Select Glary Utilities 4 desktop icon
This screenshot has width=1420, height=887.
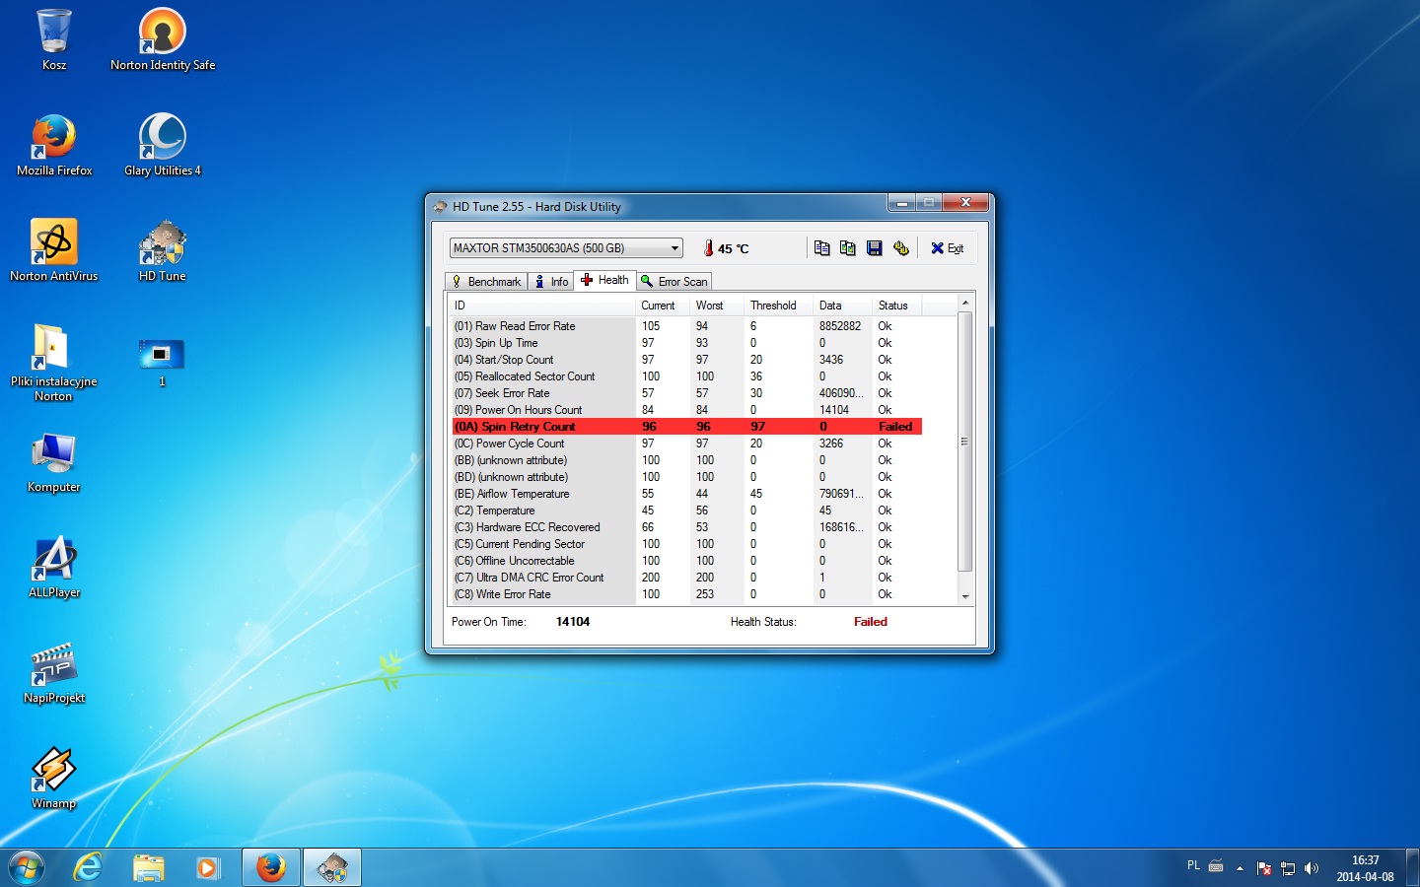tap(163, 146)
